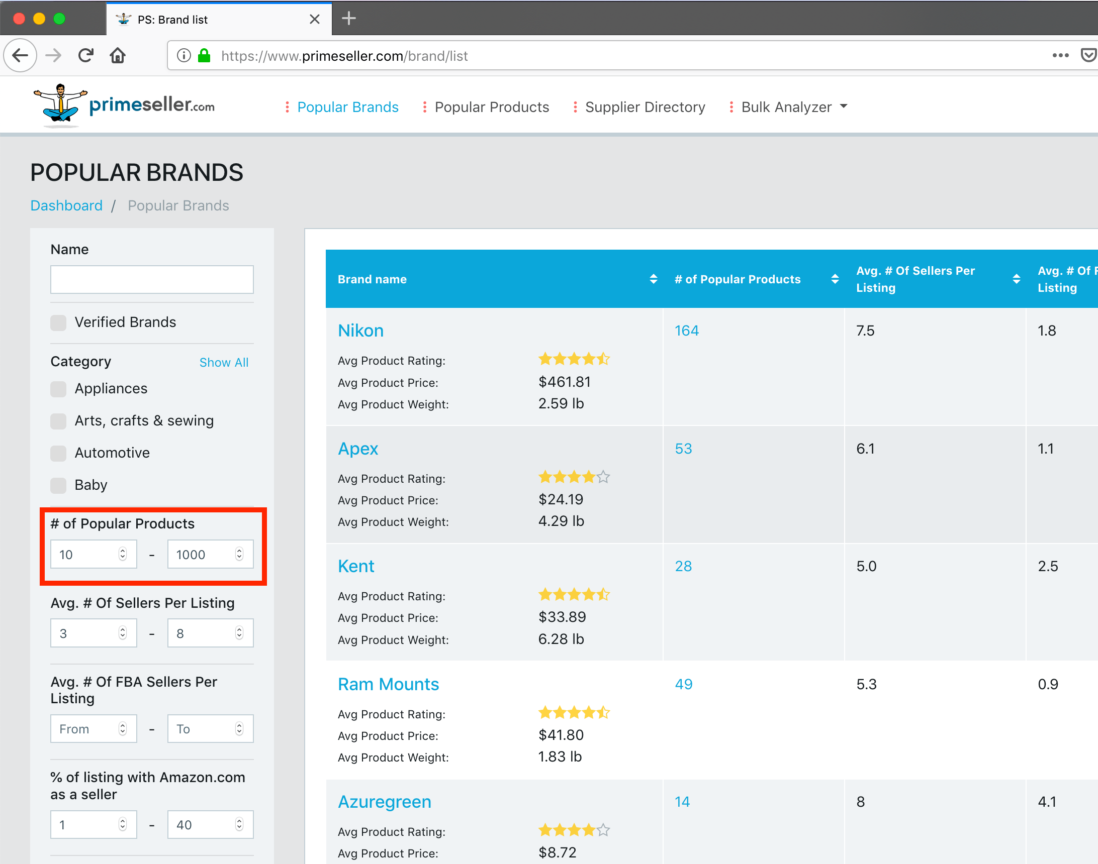Image resolution: width=1098 pixels, height=864 pixels.
Task: Click Ram Mounts' 49 products link
Action: point(683,685)
